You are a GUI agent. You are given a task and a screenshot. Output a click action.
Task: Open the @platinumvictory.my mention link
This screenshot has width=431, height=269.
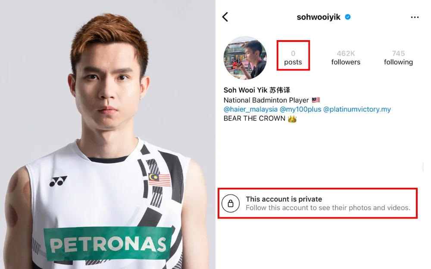coord(357,109)
